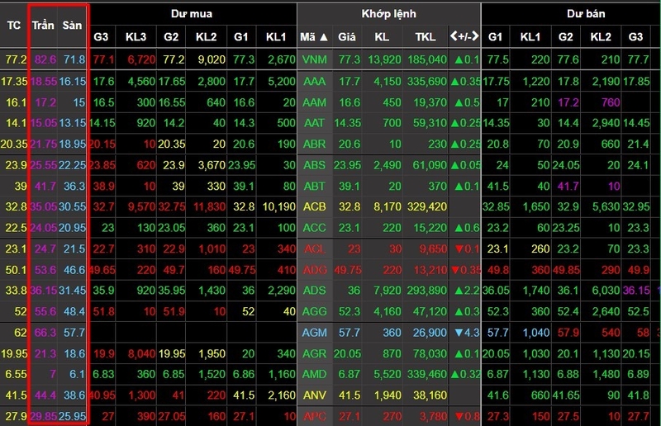Click the KL3 column header
This screenshot has width=661, height=426.
coord(136,37)
